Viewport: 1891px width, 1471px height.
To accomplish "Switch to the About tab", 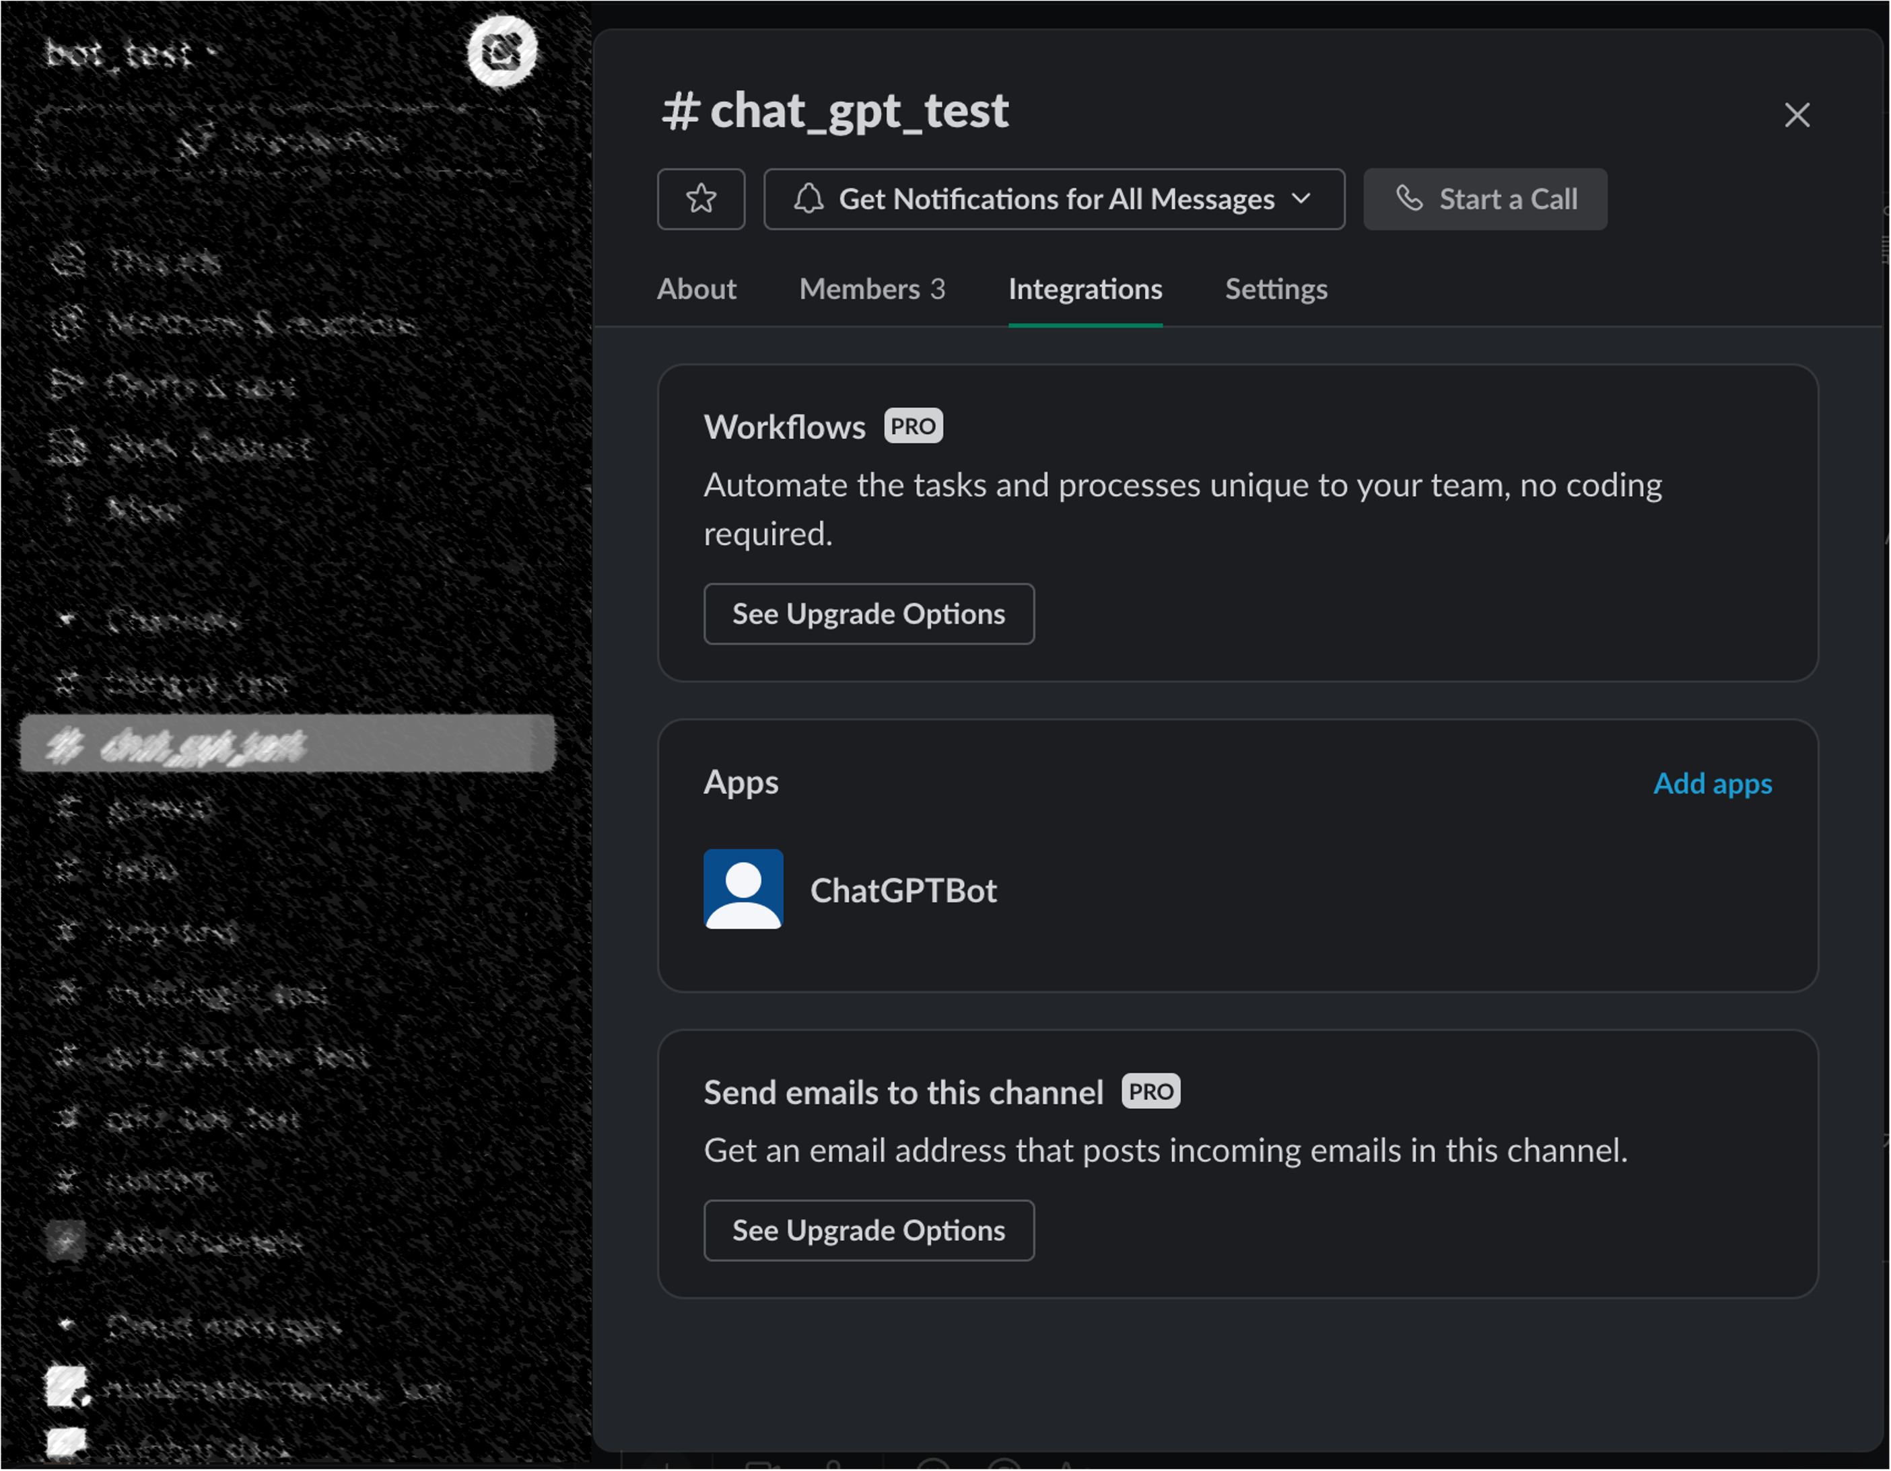I will 695,289.
